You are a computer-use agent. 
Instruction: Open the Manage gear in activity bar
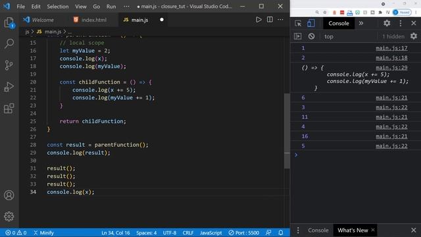9,217
